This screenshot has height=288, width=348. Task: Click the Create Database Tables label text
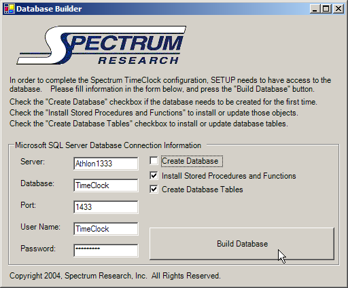202,190
